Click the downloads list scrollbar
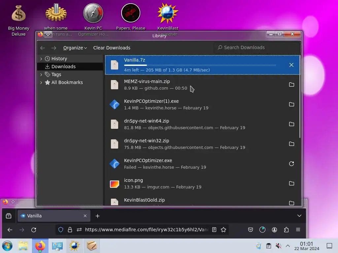This screenshot has width=338, height=253. (x=300, y=97)
